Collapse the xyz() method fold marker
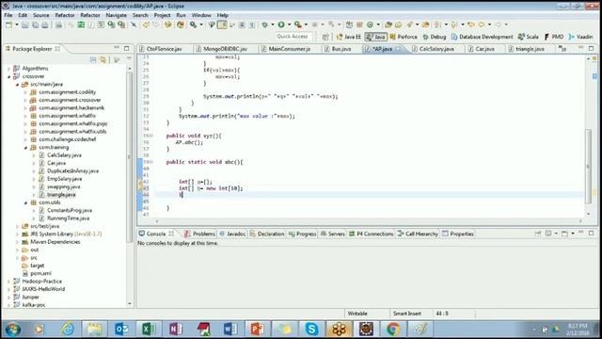 click(x=150, y=136)
